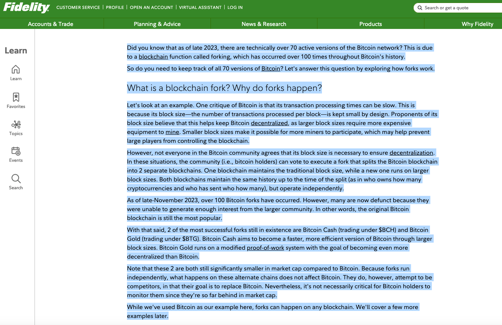Open the Planning & Advice menu

157,24
